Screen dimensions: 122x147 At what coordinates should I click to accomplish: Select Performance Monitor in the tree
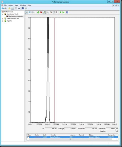point(16,16)
